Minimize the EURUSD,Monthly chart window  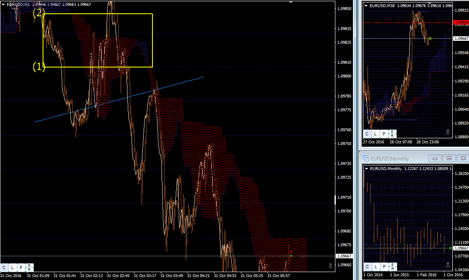(435, 158)
